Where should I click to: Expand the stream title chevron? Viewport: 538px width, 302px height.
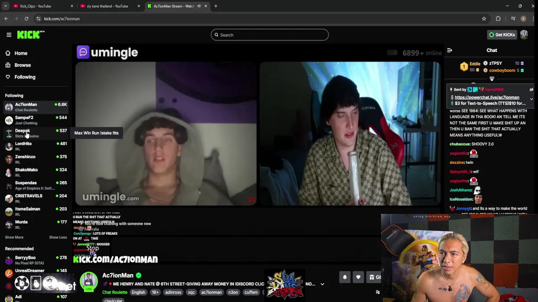coord(322,284)
